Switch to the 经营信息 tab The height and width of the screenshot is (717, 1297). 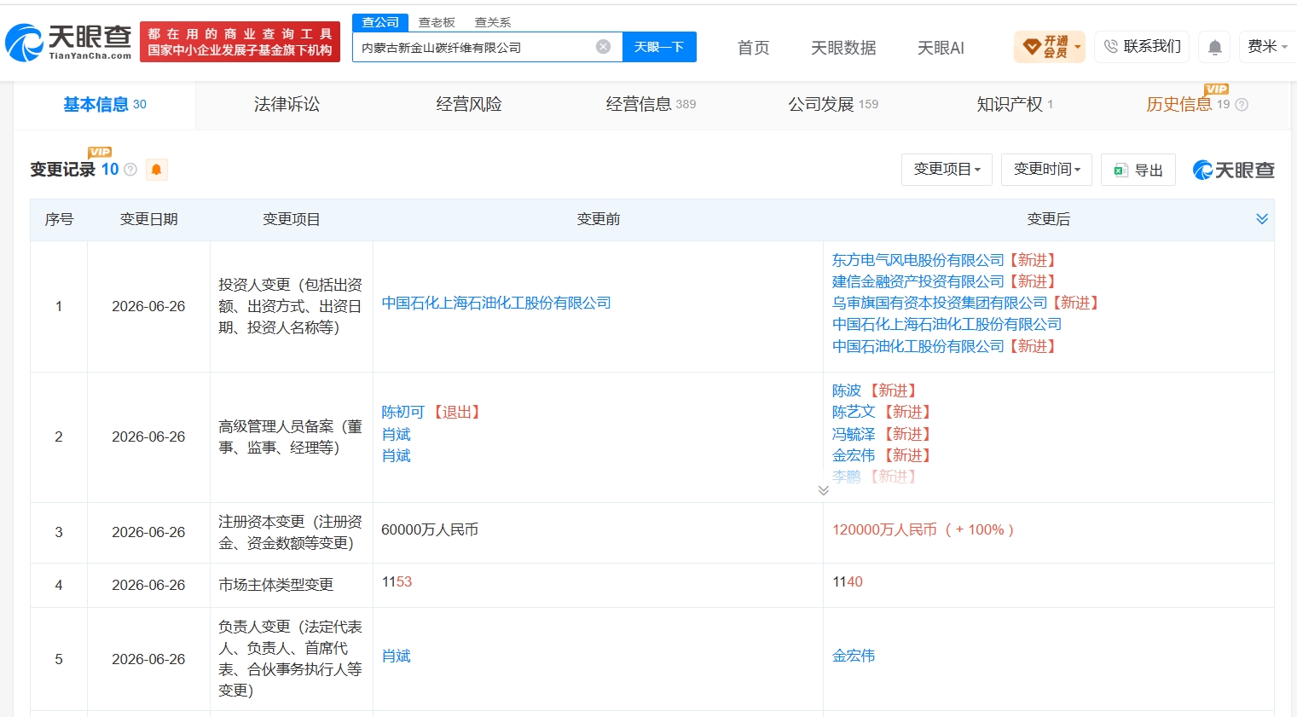click(x=651, y=105)
